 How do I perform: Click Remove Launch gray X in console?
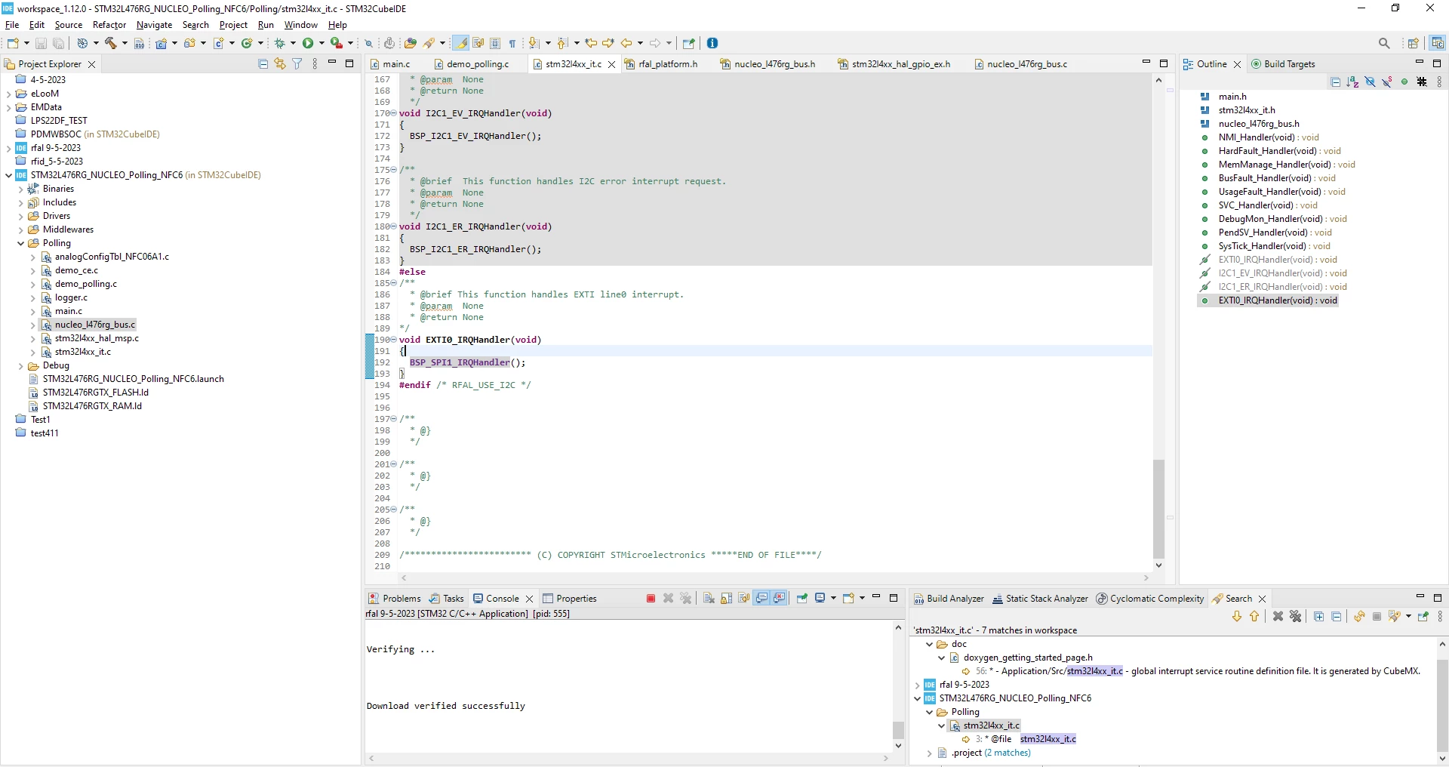[669, 598]
